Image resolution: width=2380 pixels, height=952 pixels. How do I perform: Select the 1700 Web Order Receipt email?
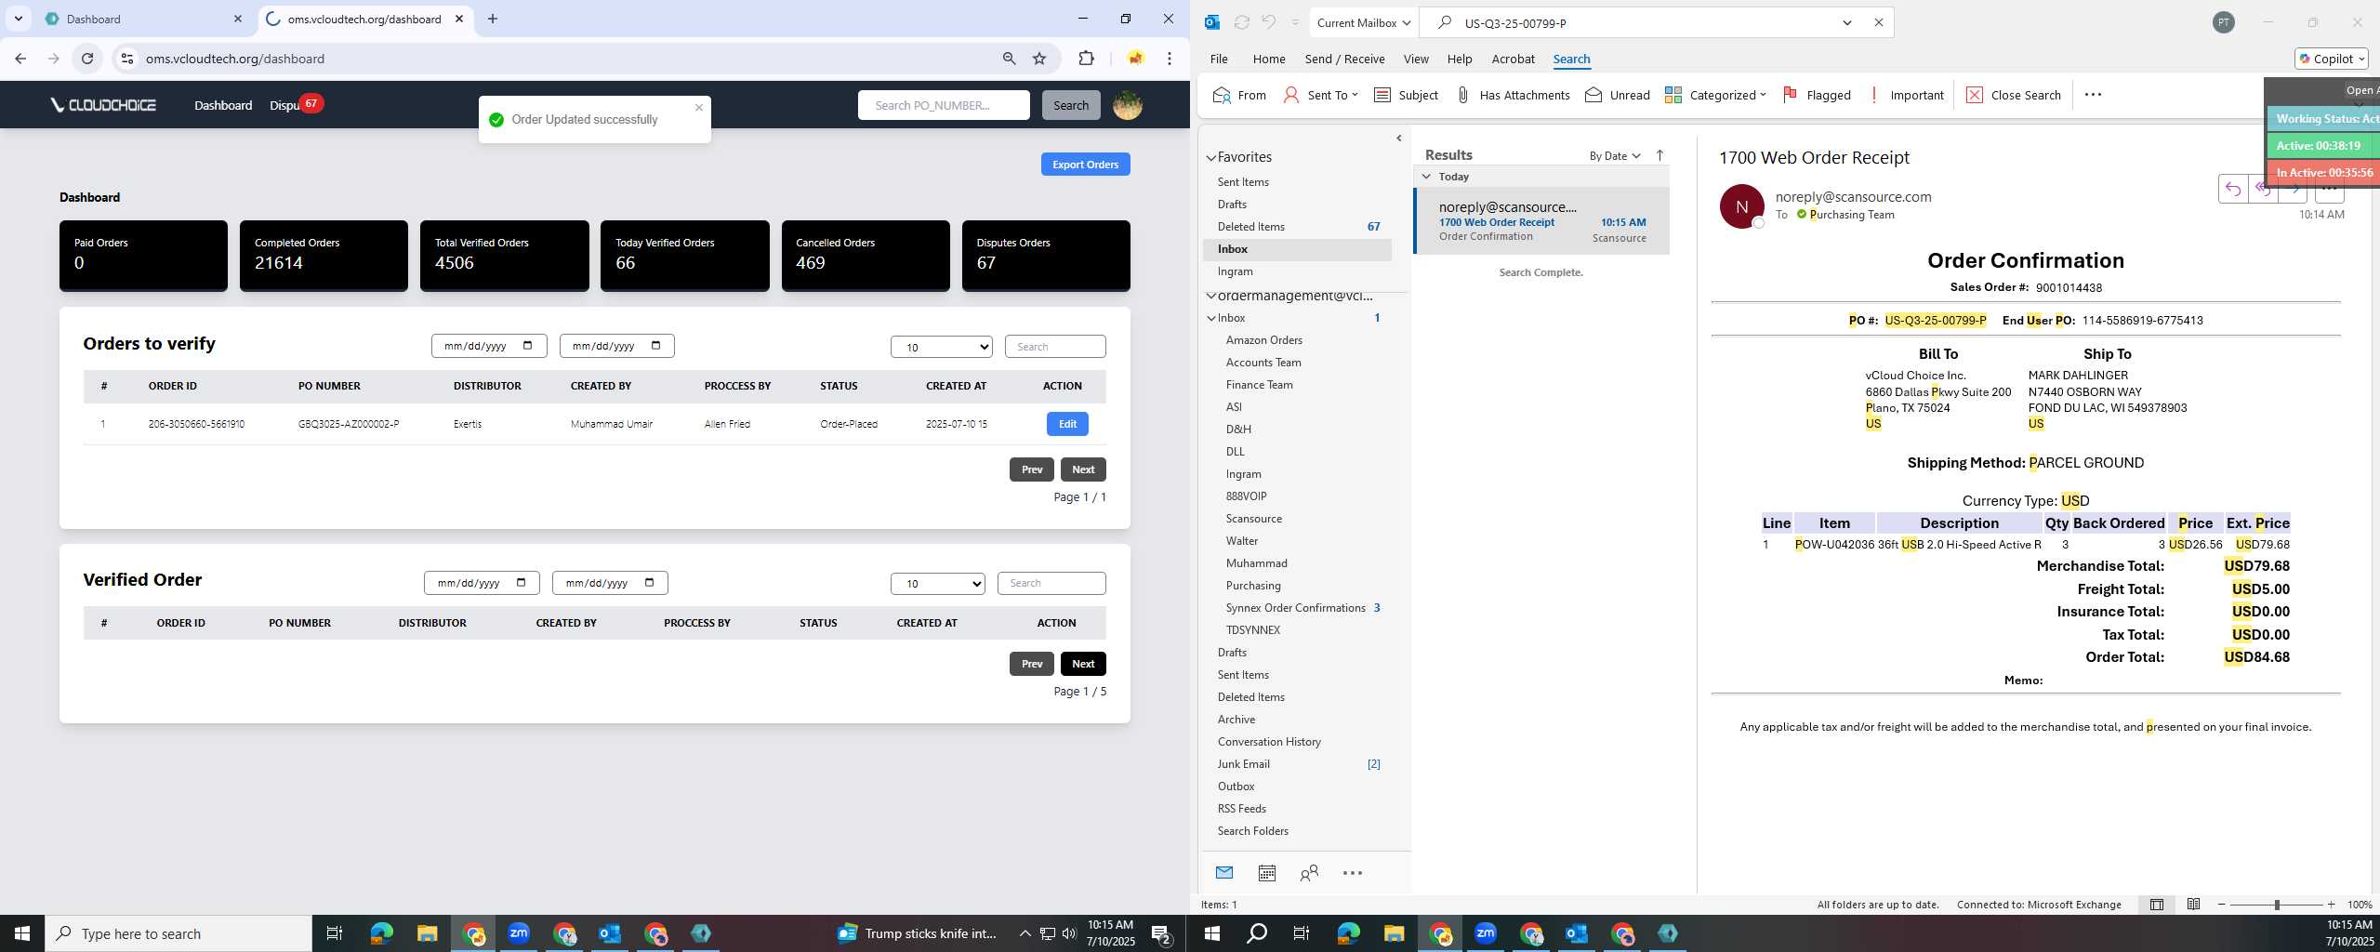[1541, 221]
